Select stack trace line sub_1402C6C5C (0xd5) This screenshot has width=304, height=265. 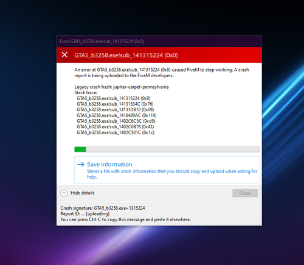[116, 121]
